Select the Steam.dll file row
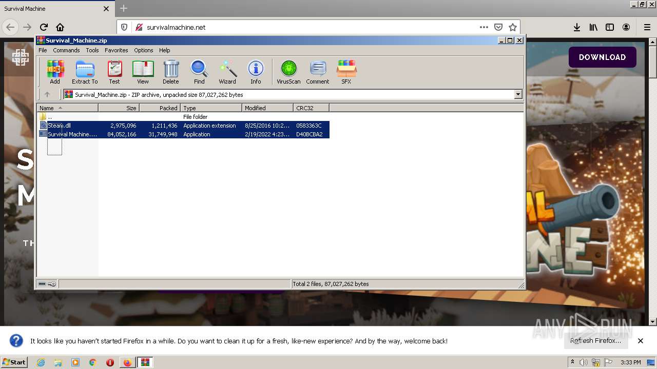Image resolution: width=657 pixels, height=369 pixels. [183, 126]
